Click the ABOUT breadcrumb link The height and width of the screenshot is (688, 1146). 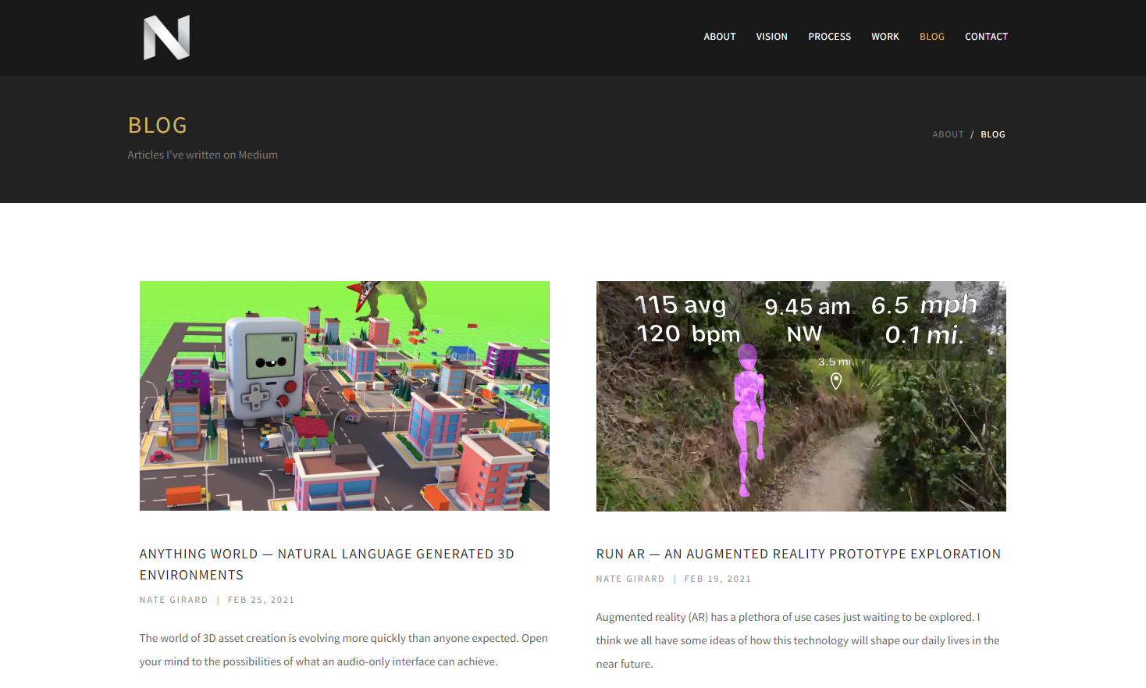(x=948, y=134)
